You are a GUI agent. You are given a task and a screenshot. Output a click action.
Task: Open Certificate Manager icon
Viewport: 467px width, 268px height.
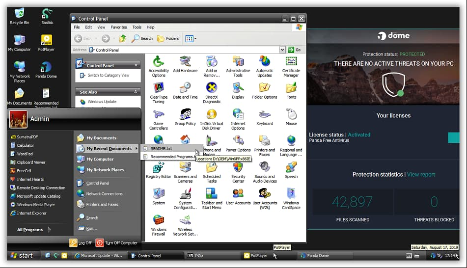(291, 66)
